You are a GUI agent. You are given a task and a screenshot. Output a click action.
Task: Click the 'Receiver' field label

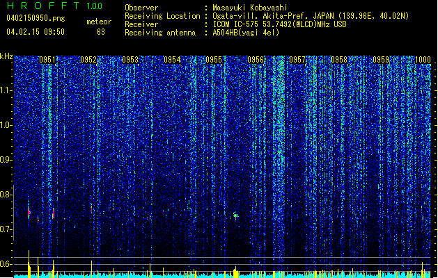click(141, 24)
